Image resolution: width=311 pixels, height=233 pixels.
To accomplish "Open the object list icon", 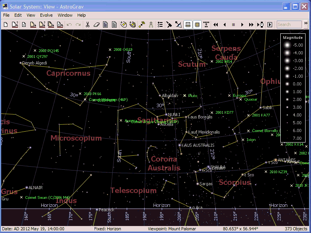I will 160,24.
